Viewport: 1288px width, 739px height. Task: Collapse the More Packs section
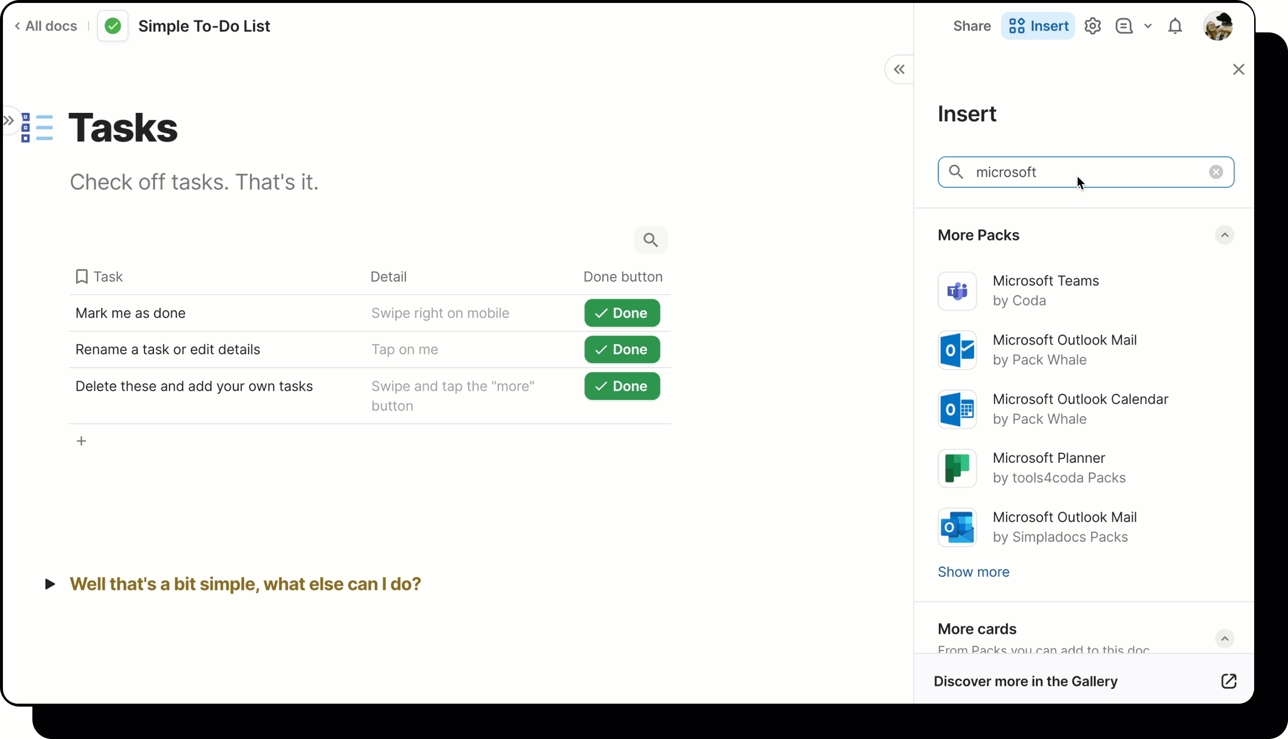1225,235
